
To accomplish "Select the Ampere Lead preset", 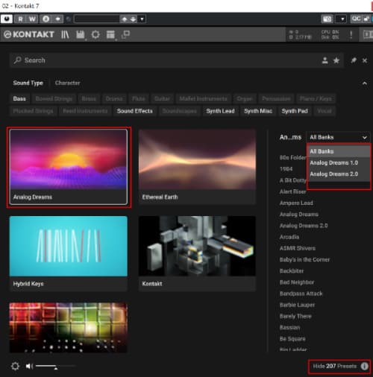I will click(x=296, y=203).
